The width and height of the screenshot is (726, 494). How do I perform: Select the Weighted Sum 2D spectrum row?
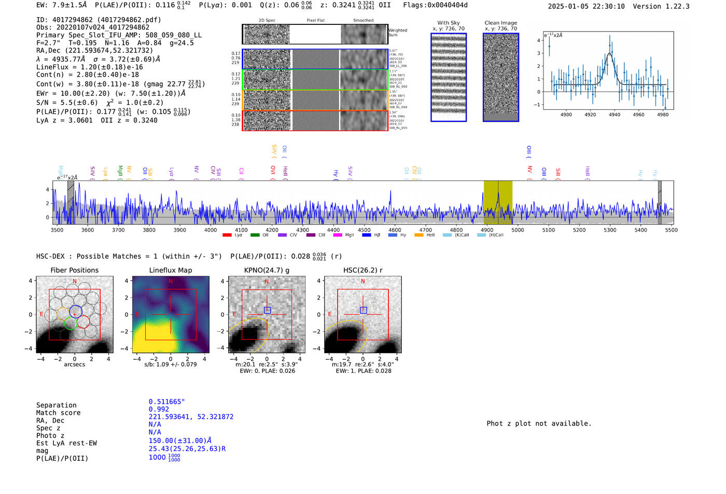315,34
